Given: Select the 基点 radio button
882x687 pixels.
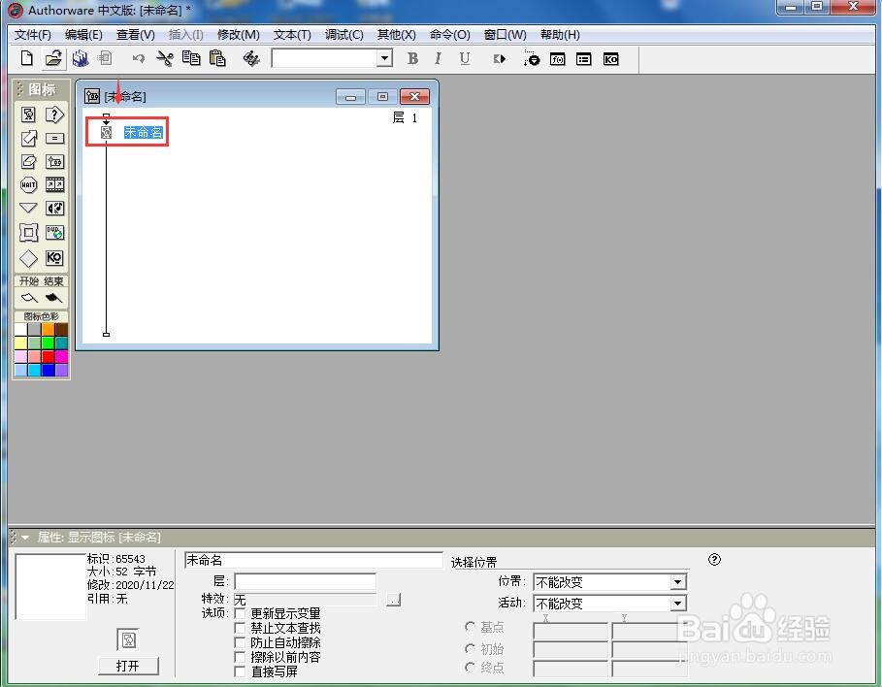Looking at the screenshot, I should point(470,626).
